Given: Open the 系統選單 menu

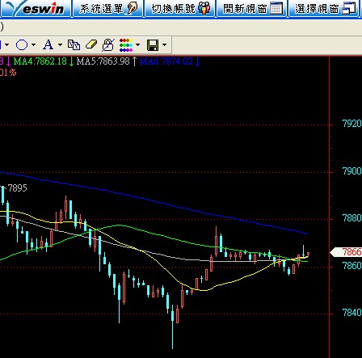Looking at the screenshot, I should pos(108,8).
